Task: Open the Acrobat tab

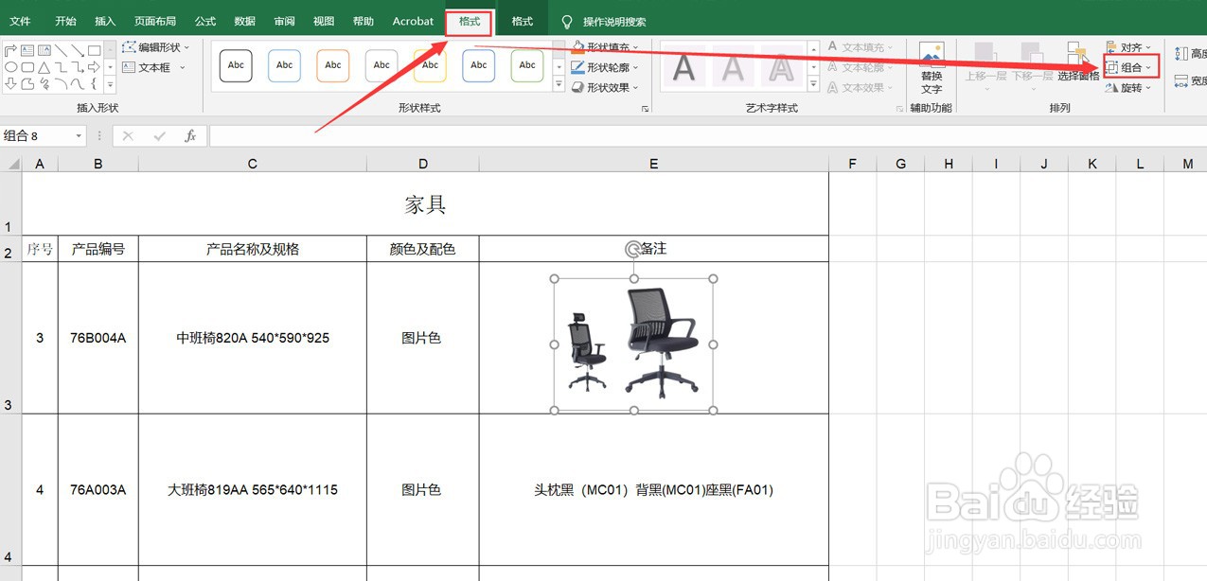Action: point(413,21)
